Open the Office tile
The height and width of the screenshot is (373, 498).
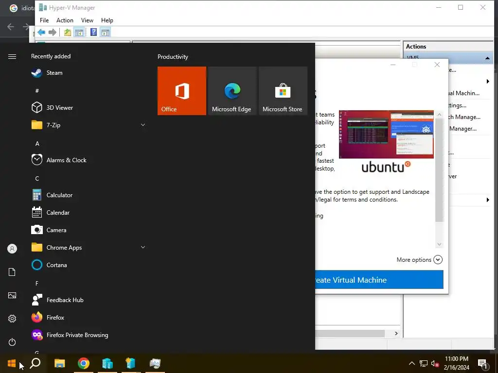tap(182, 91)
